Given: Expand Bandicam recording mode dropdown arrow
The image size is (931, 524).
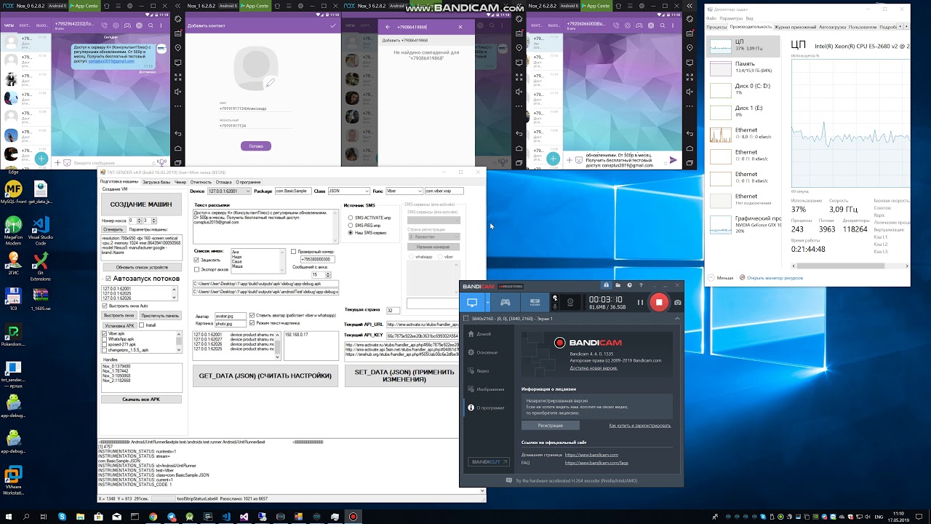Looking at the screenshot, I should click(487, 302).
